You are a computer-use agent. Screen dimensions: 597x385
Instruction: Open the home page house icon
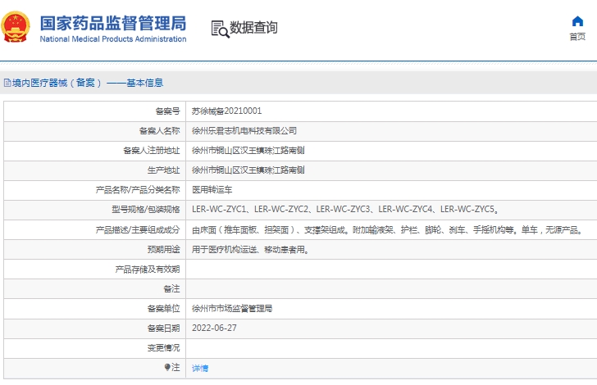(x=577, y=21)
